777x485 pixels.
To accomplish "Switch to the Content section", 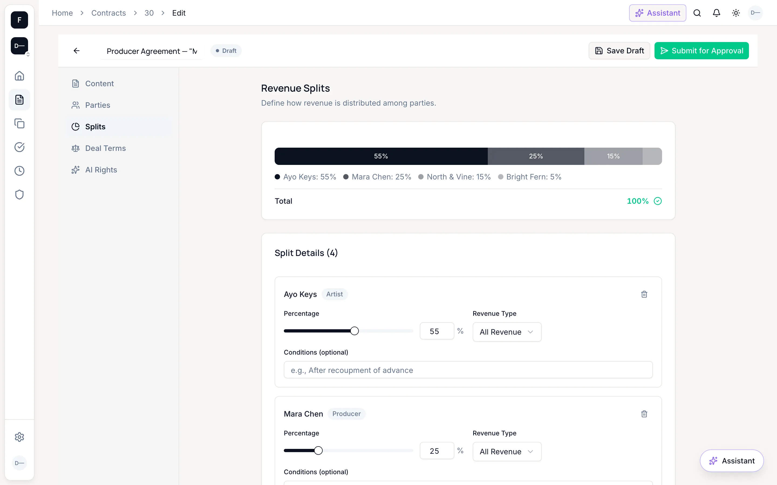I will (119, 84).
